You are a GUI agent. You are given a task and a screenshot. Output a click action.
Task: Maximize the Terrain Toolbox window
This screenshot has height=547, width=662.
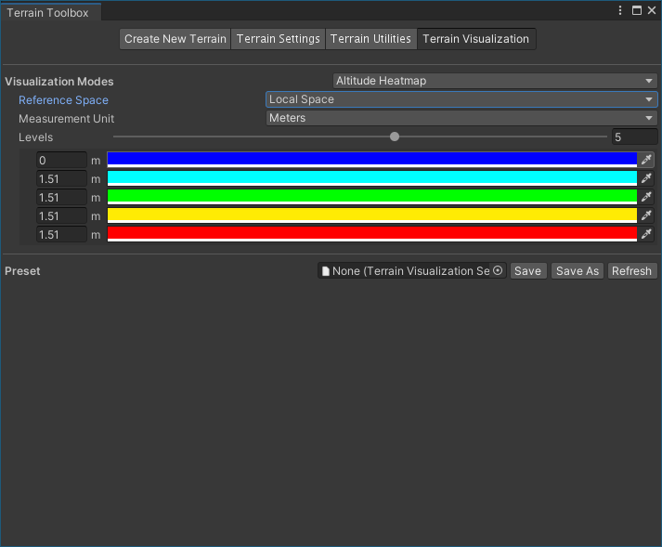click(636, 10)
